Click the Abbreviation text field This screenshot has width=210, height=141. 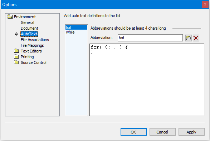coord(150,38)
